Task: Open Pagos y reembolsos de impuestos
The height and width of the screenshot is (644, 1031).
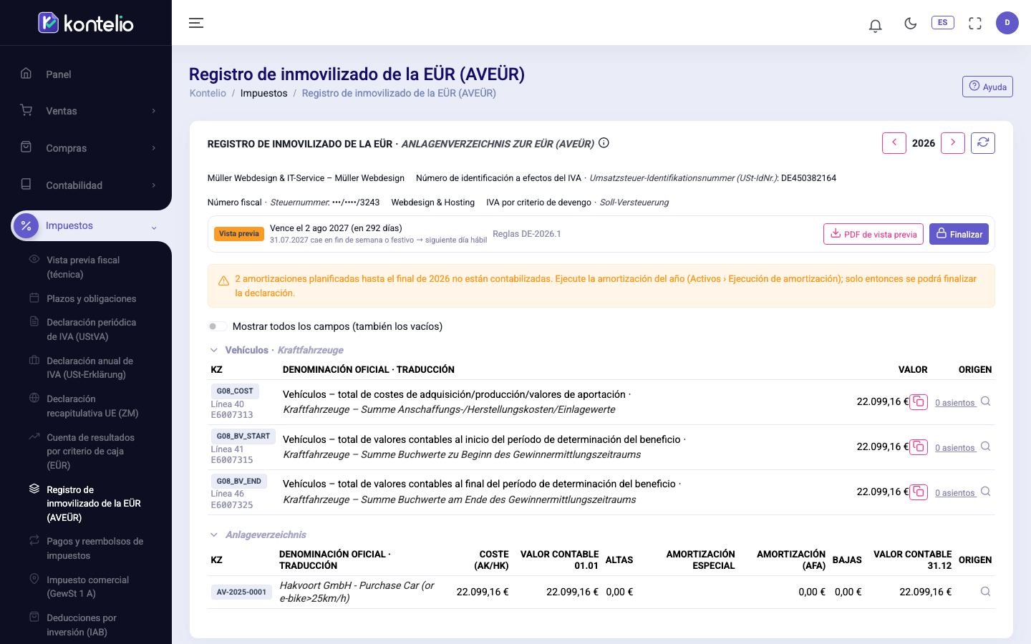Action: tap(95, 548)
